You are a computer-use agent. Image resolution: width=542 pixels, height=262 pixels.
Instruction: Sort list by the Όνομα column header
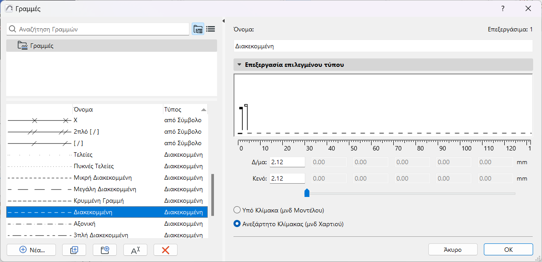coord(118,109)
